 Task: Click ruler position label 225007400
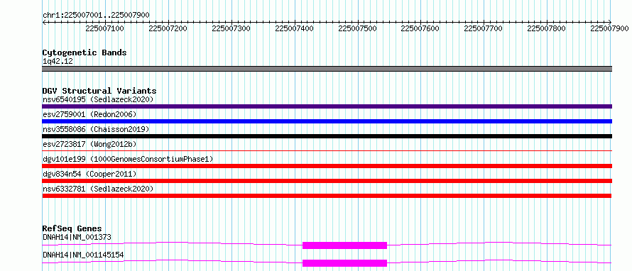point(294,28)
